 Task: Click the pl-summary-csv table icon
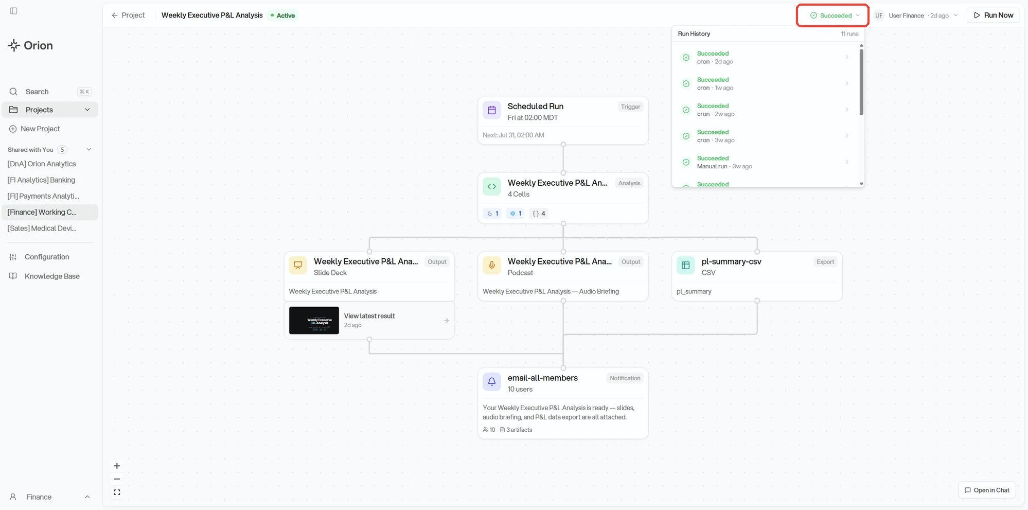(686, 266)
